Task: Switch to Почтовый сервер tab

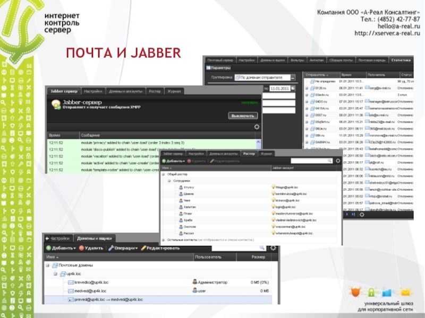Action: click(220, 60)
